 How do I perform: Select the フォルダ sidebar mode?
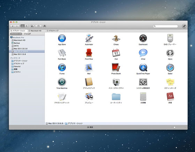coord(27,34)
